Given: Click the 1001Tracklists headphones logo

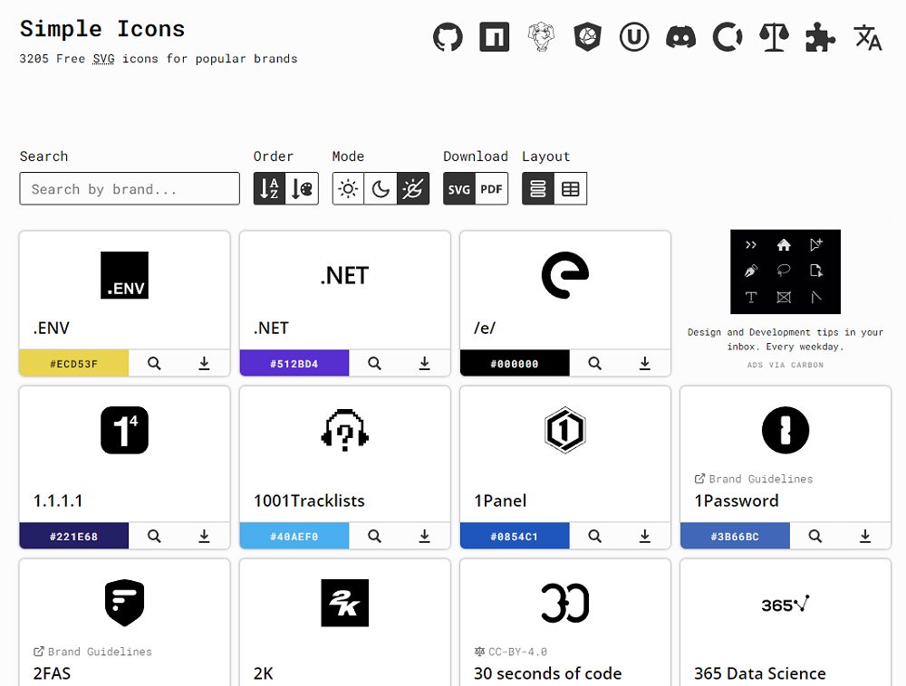Looking at the screenshot, I should [x=345, y=431].
